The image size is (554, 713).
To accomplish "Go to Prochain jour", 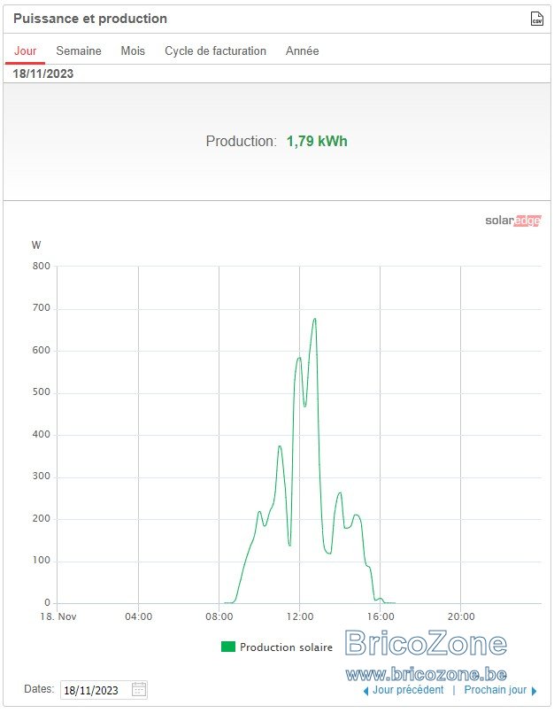I will tap(495, 690).
